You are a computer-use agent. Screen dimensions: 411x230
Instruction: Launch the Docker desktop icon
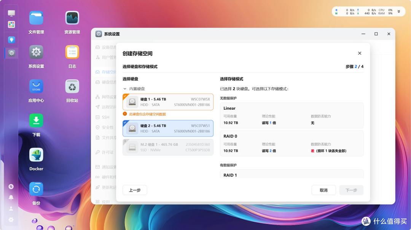pyautogui.click(x=36, y=155)
